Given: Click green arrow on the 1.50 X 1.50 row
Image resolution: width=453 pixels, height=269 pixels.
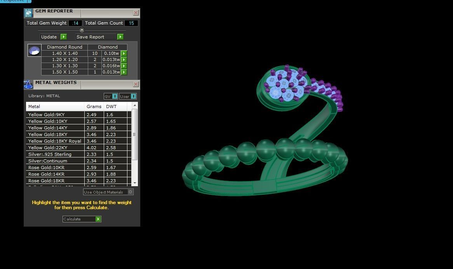Looking at the screenshot, I should click(x=124, y=72).
